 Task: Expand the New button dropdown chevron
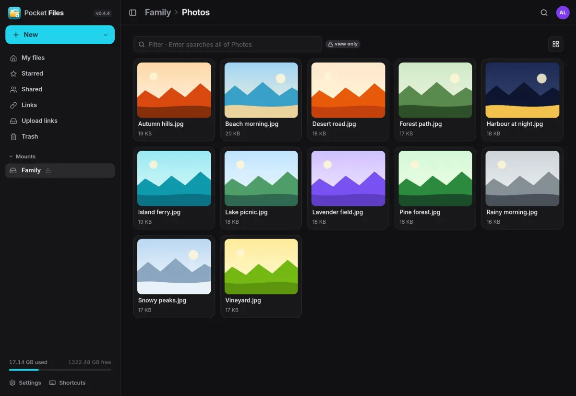pyautogui.click(x=106, y=35)
